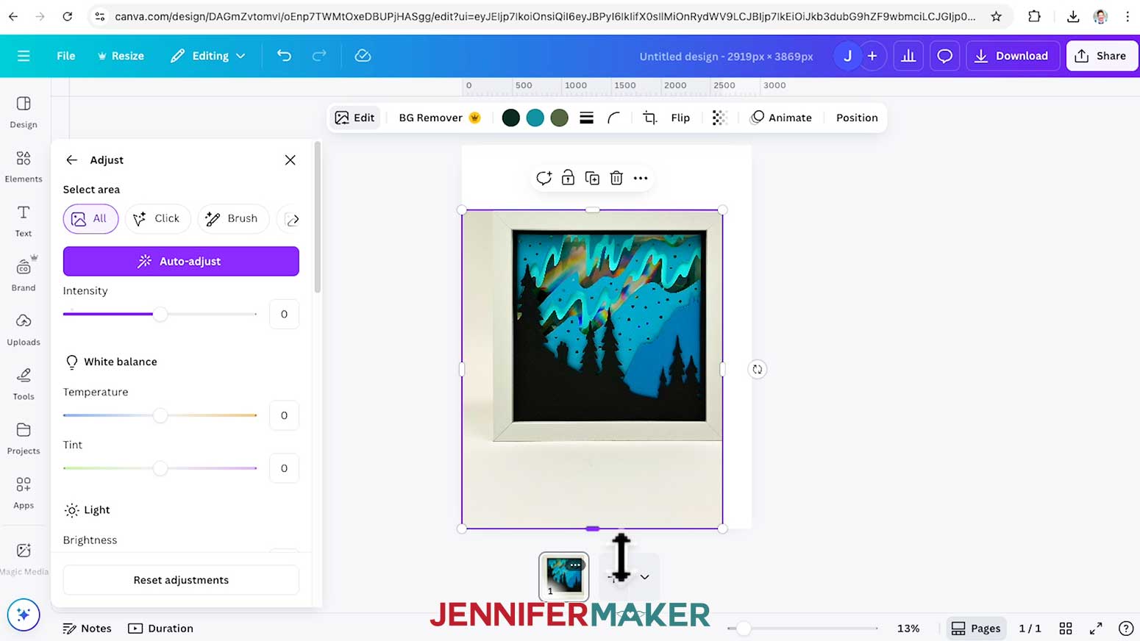Viewport: 1140px width, 641px height.
Task: Close the Adjust panel
Action: click(x=291, y=160)
